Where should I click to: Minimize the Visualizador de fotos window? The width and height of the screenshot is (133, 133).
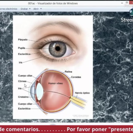tap(122, 3)
